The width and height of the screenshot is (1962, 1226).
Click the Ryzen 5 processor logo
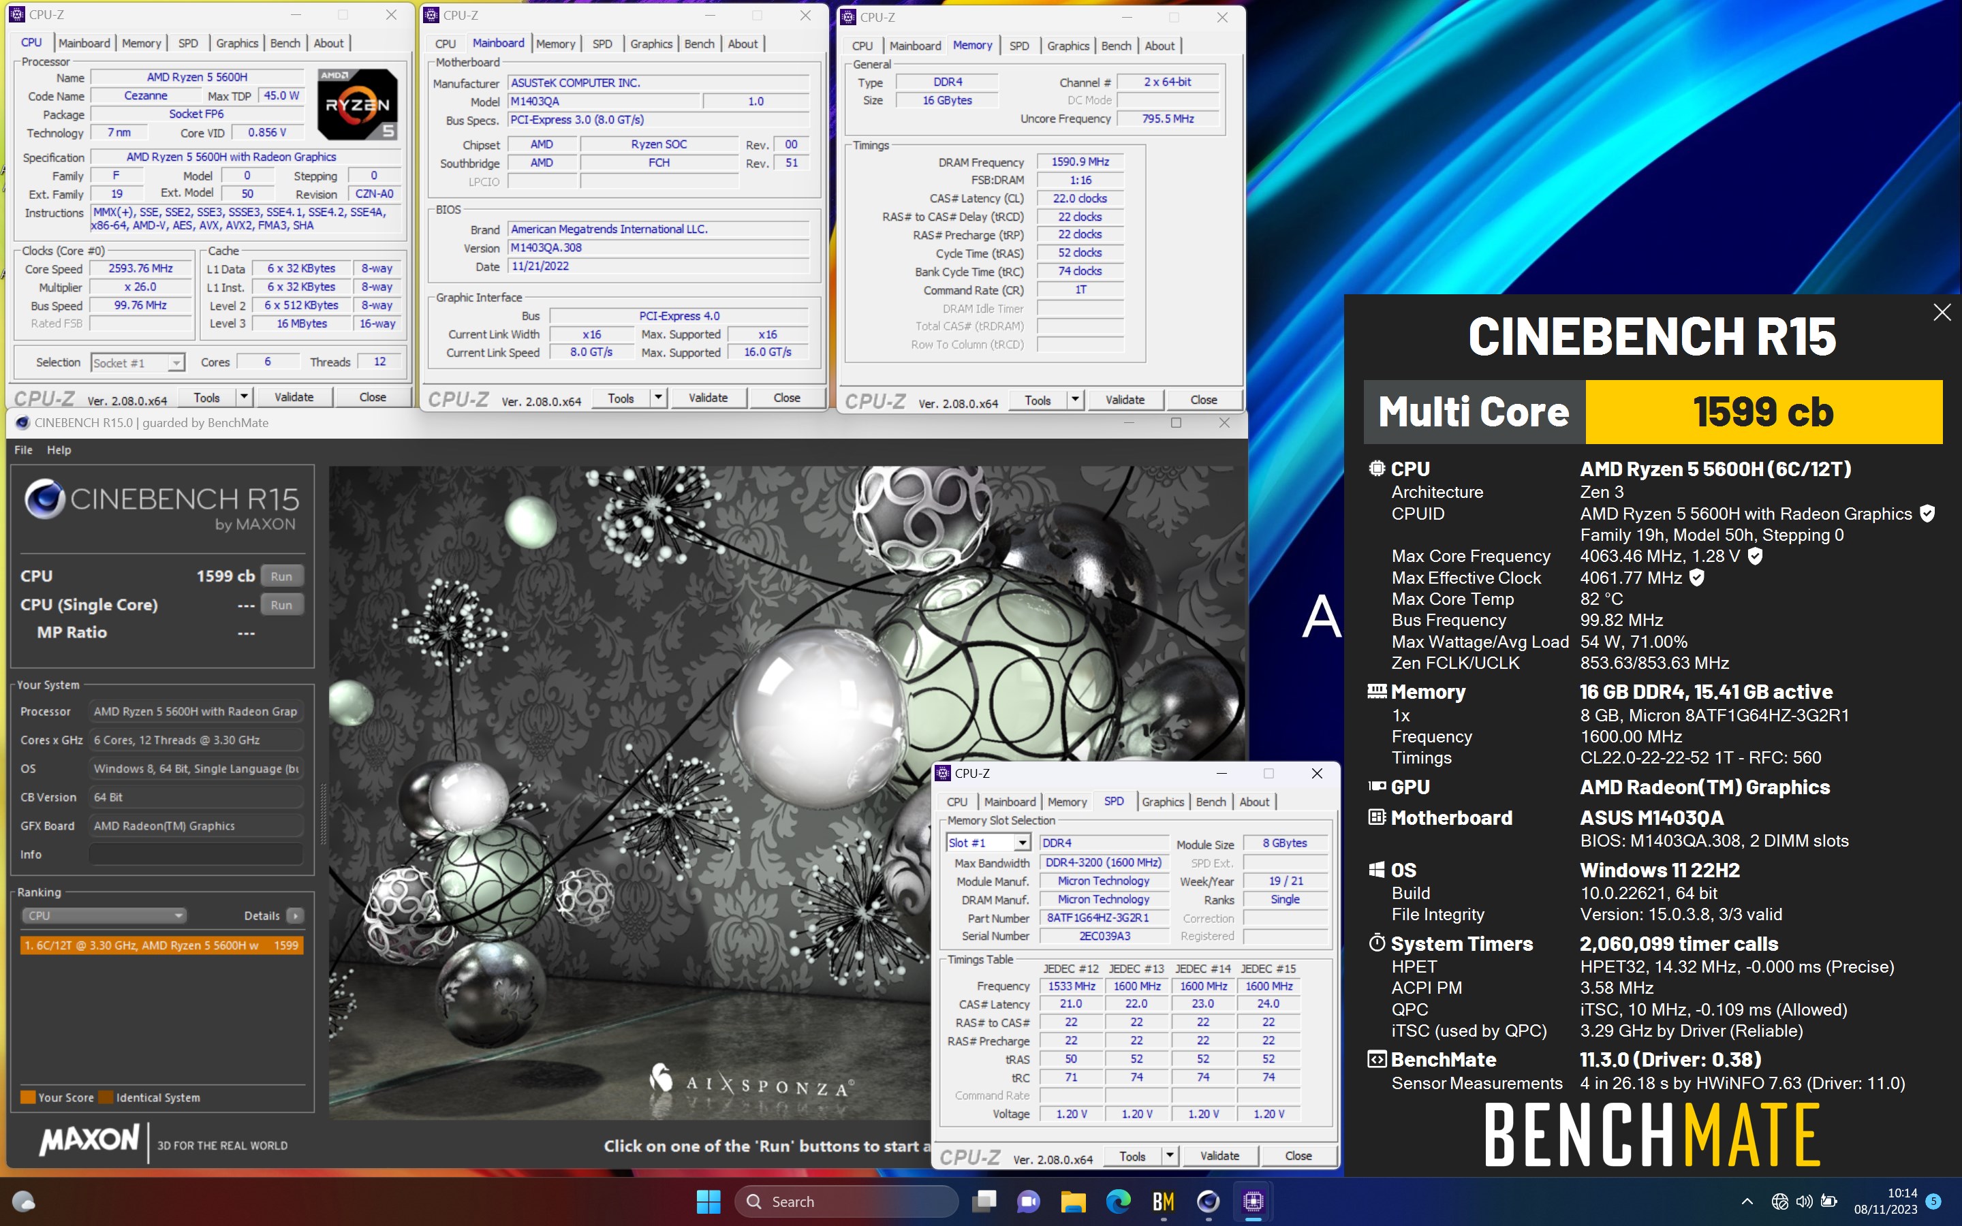tap(358, 104)
